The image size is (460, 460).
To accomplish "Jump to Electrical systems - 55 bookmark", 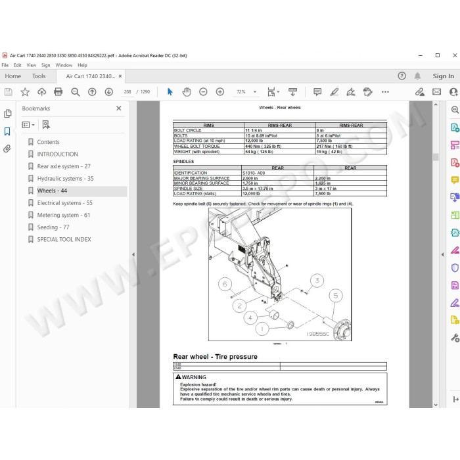I will (64, 203).
